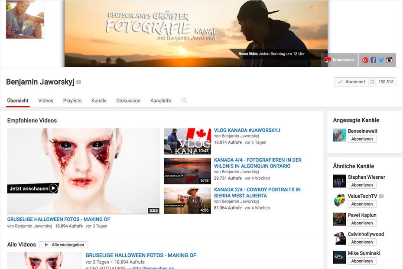
Task: Click the Empfohlene Videos heading
Action: point(32,121)
